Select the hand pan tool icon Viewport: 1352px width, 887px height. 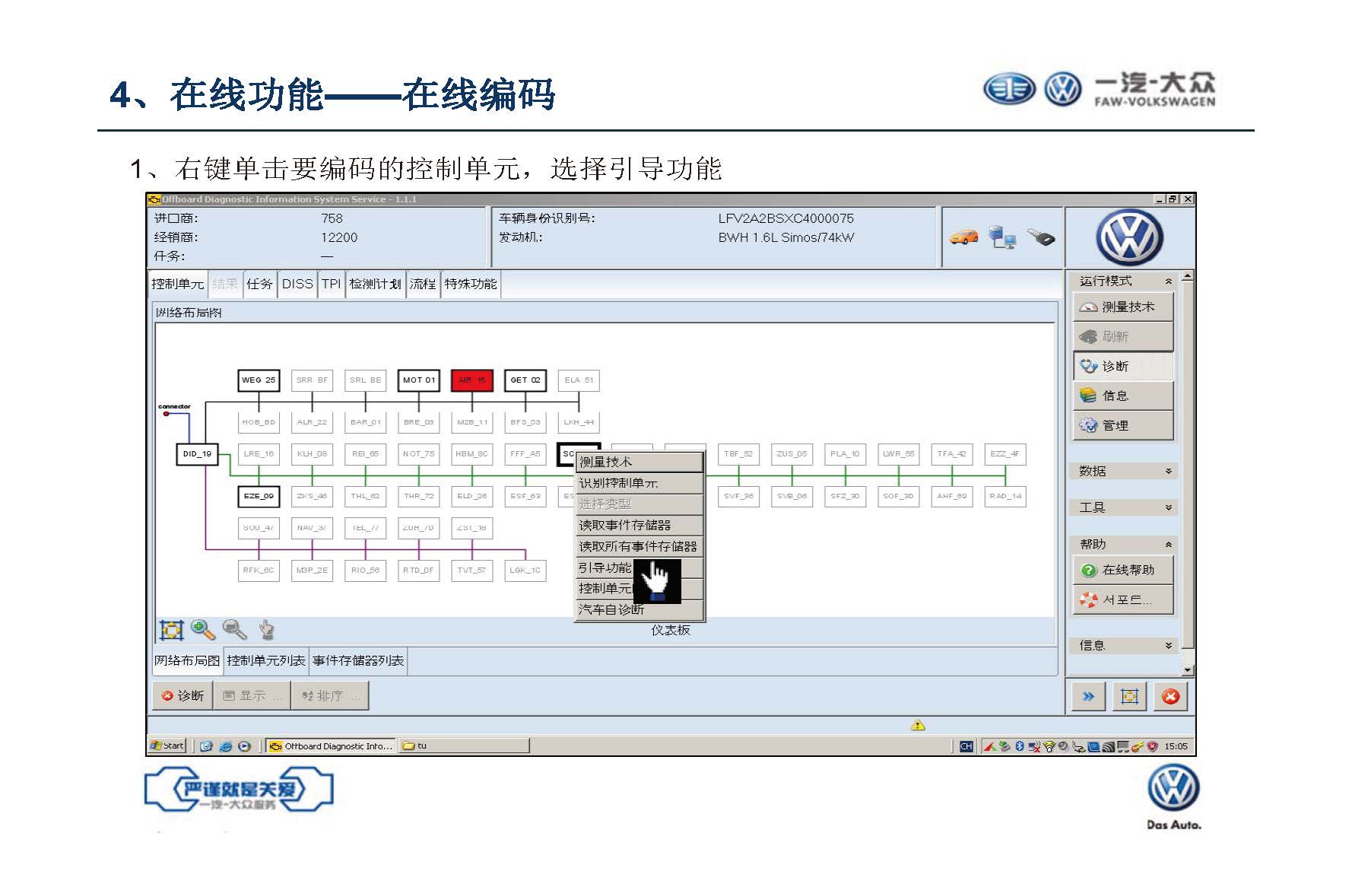266,630
